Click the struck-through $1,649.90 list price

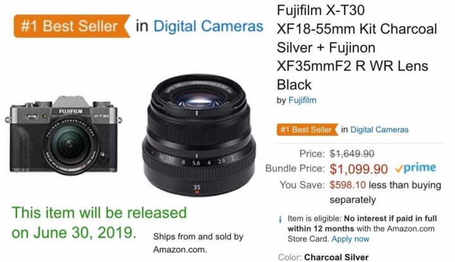point(352,153)
